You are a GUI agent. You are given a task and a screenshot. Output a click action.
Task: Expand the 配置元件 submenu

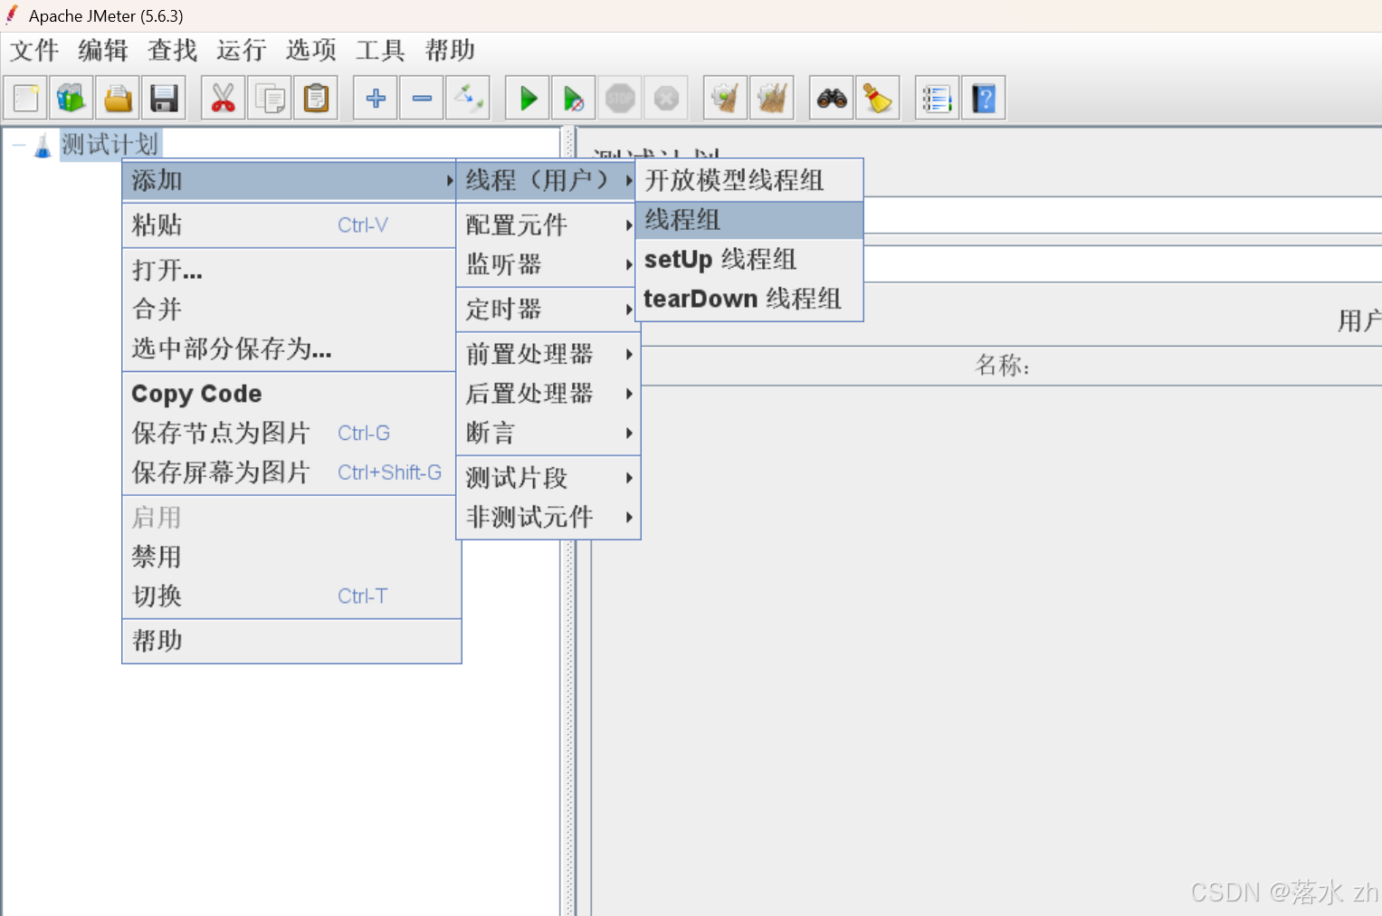548,224
